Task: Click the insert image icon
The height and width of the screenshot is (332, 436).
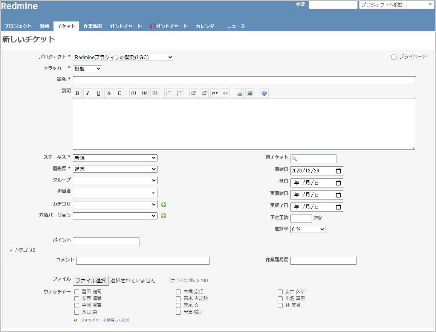Action: (x=249, y=93)
